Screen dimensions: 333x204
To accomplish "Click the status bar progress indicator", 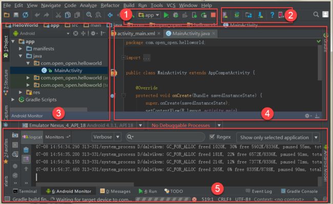I will pyautogui.click(x=163, y=199).
